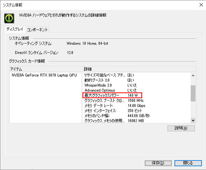This screenshot has width=206, height=170.
Task: Click the 140 W value
Action: [133, 95]
